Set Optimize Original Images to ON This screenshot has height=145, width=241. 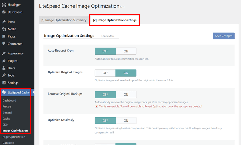[126, 73]
